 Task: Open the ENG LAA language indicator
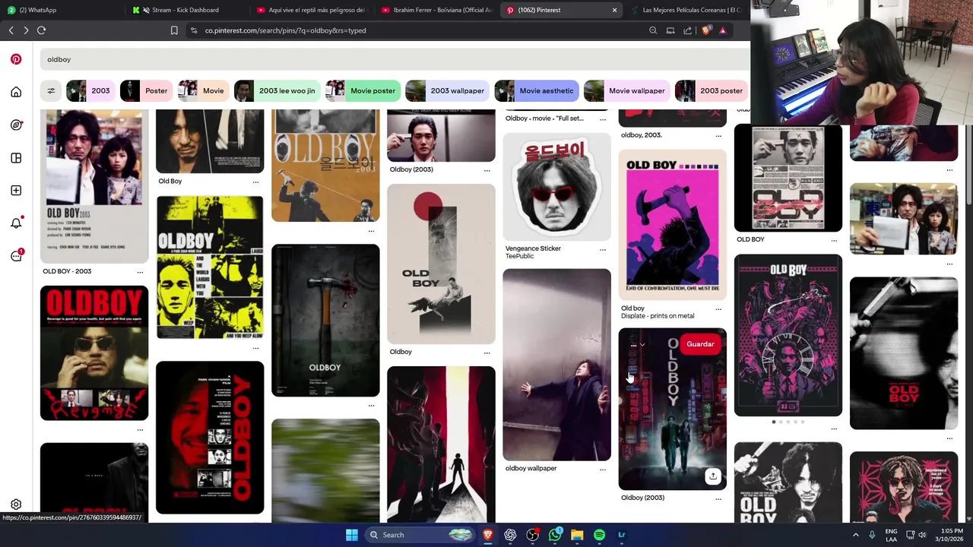pos(891,535)
